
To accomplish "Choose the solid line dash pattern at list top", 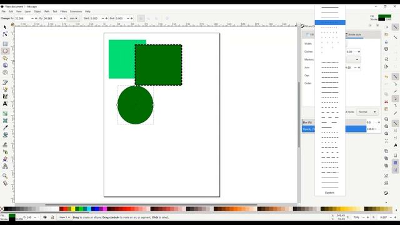I will (330, 7).
